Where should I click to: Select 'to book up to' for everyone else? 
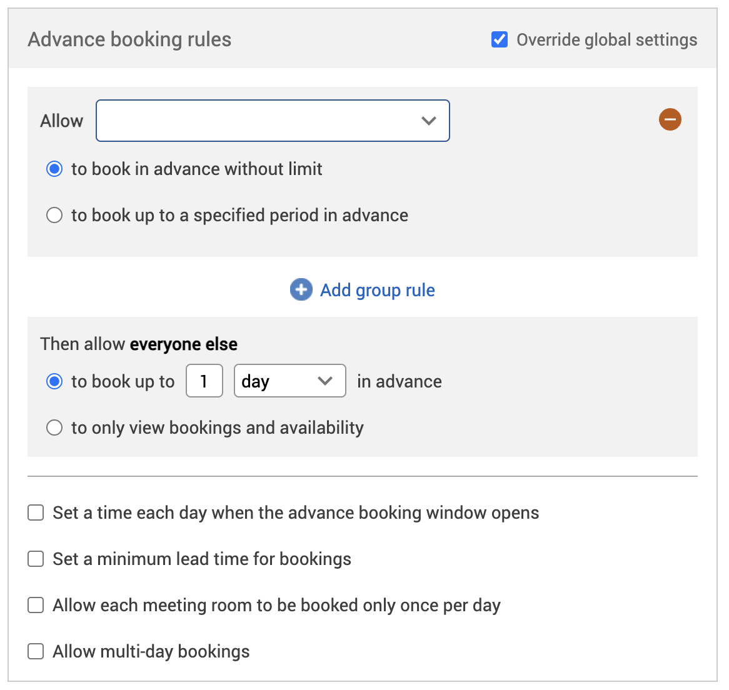click(x=55, y=381)
